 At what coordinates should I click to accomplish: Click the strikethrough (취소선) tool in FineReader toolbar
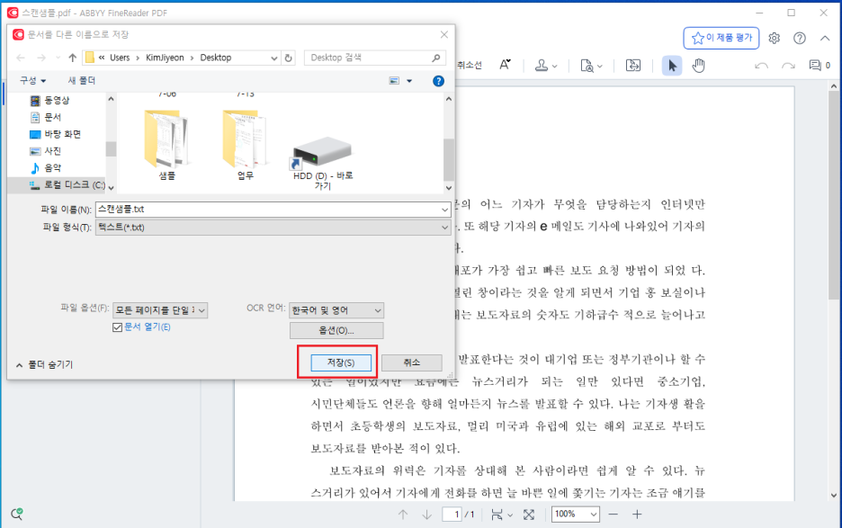pos(470,66)
